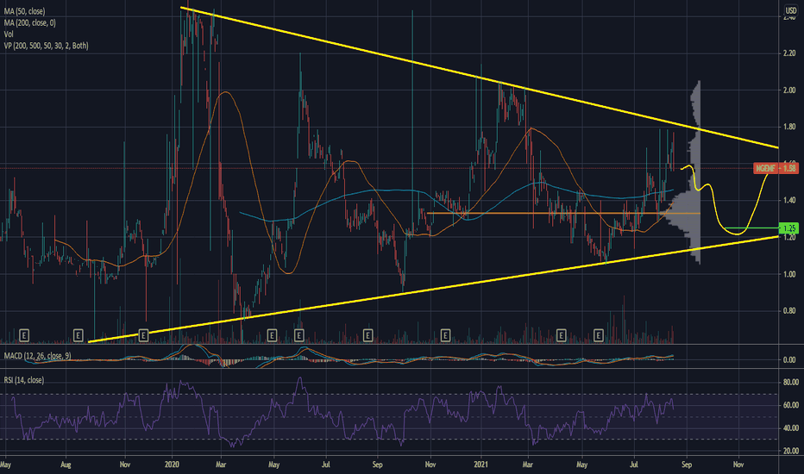Screen dimensions: 804x474
Task: Open the earnings marker between Mar and May 2021
Action: tap(561, 335)
